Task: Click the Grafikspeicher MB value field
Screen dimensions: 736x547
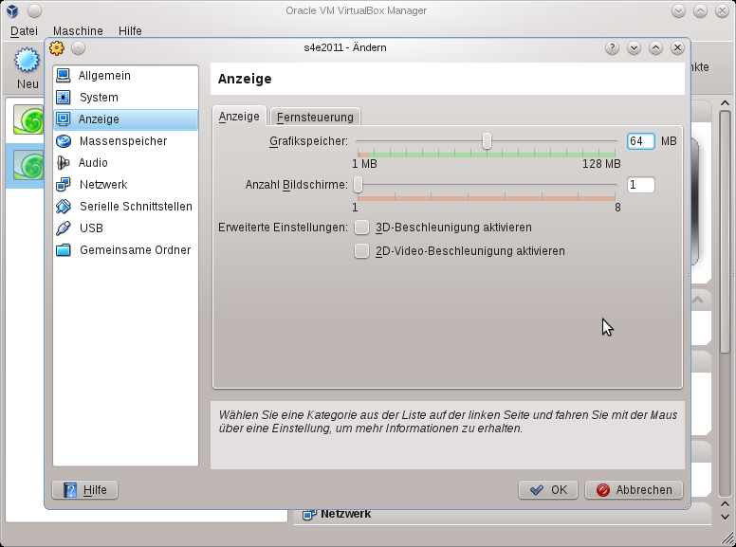Action: click(641, 141)
